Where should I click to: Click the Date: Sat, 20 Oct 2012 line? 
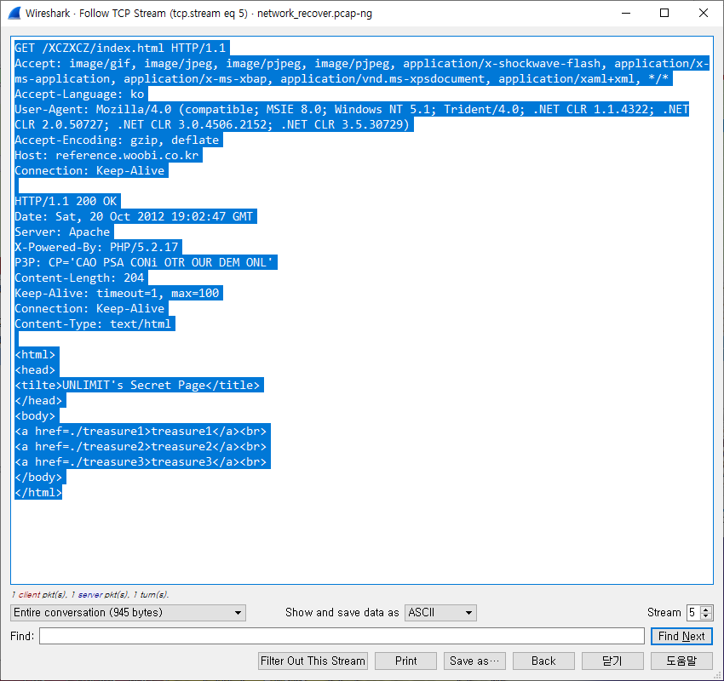[x=134, y=216]
